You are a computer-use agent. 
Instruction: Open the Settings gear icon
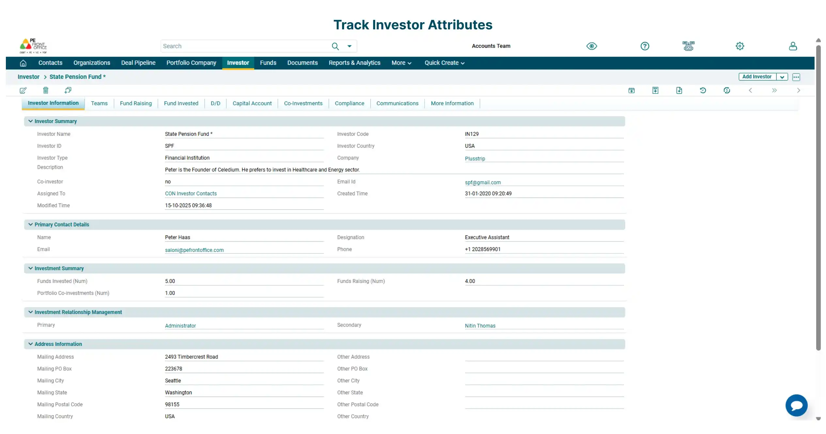pos(740,46)
